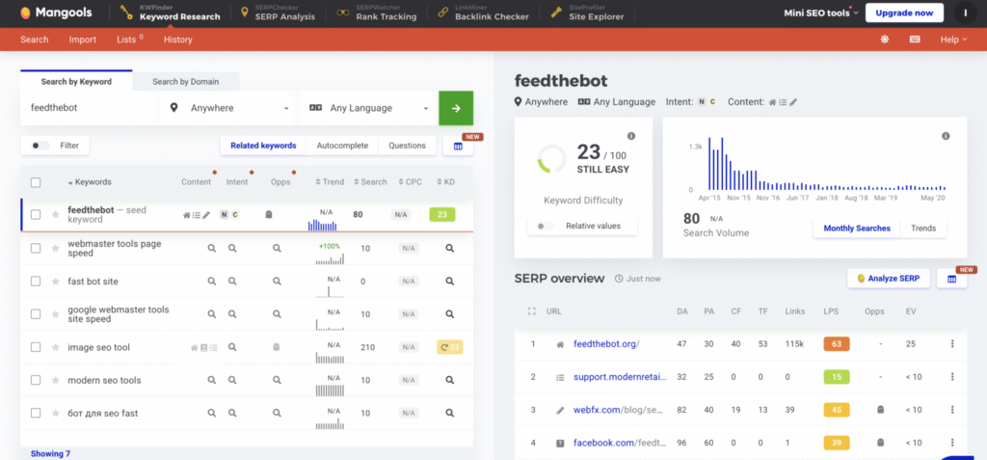Screen dimensions: 987x460
Task: Toggle the Filter switch
Action: click(x=40, y=146)
